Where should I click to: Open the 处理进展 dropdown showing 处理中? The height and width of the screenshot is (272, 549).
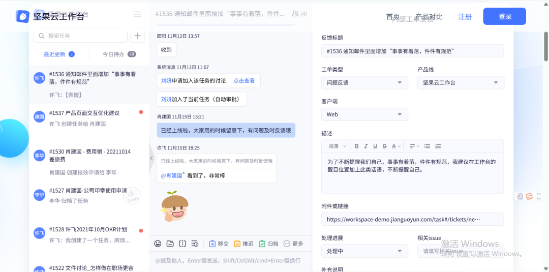tap(364, 251)
